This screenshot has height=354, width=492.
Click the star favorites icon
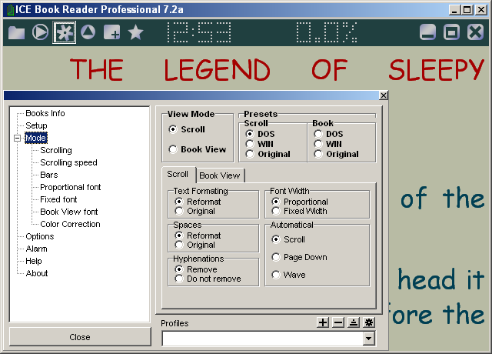136,32
